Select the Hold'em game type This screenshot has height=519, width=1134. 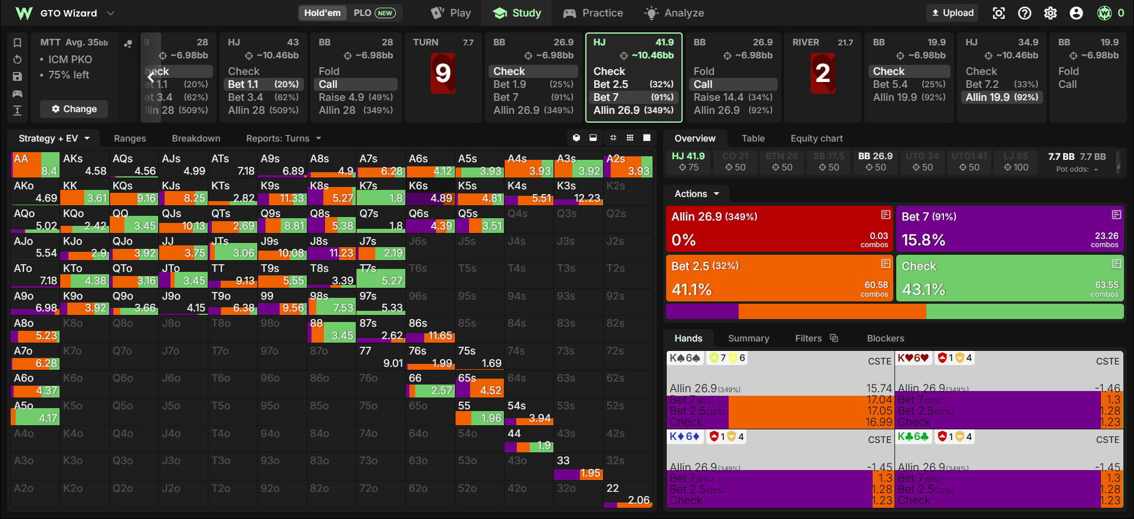[322, 13]
